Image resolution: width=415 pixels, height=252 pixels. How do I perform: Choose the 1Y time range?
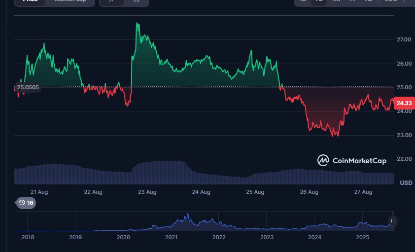[x=352, y=1]
